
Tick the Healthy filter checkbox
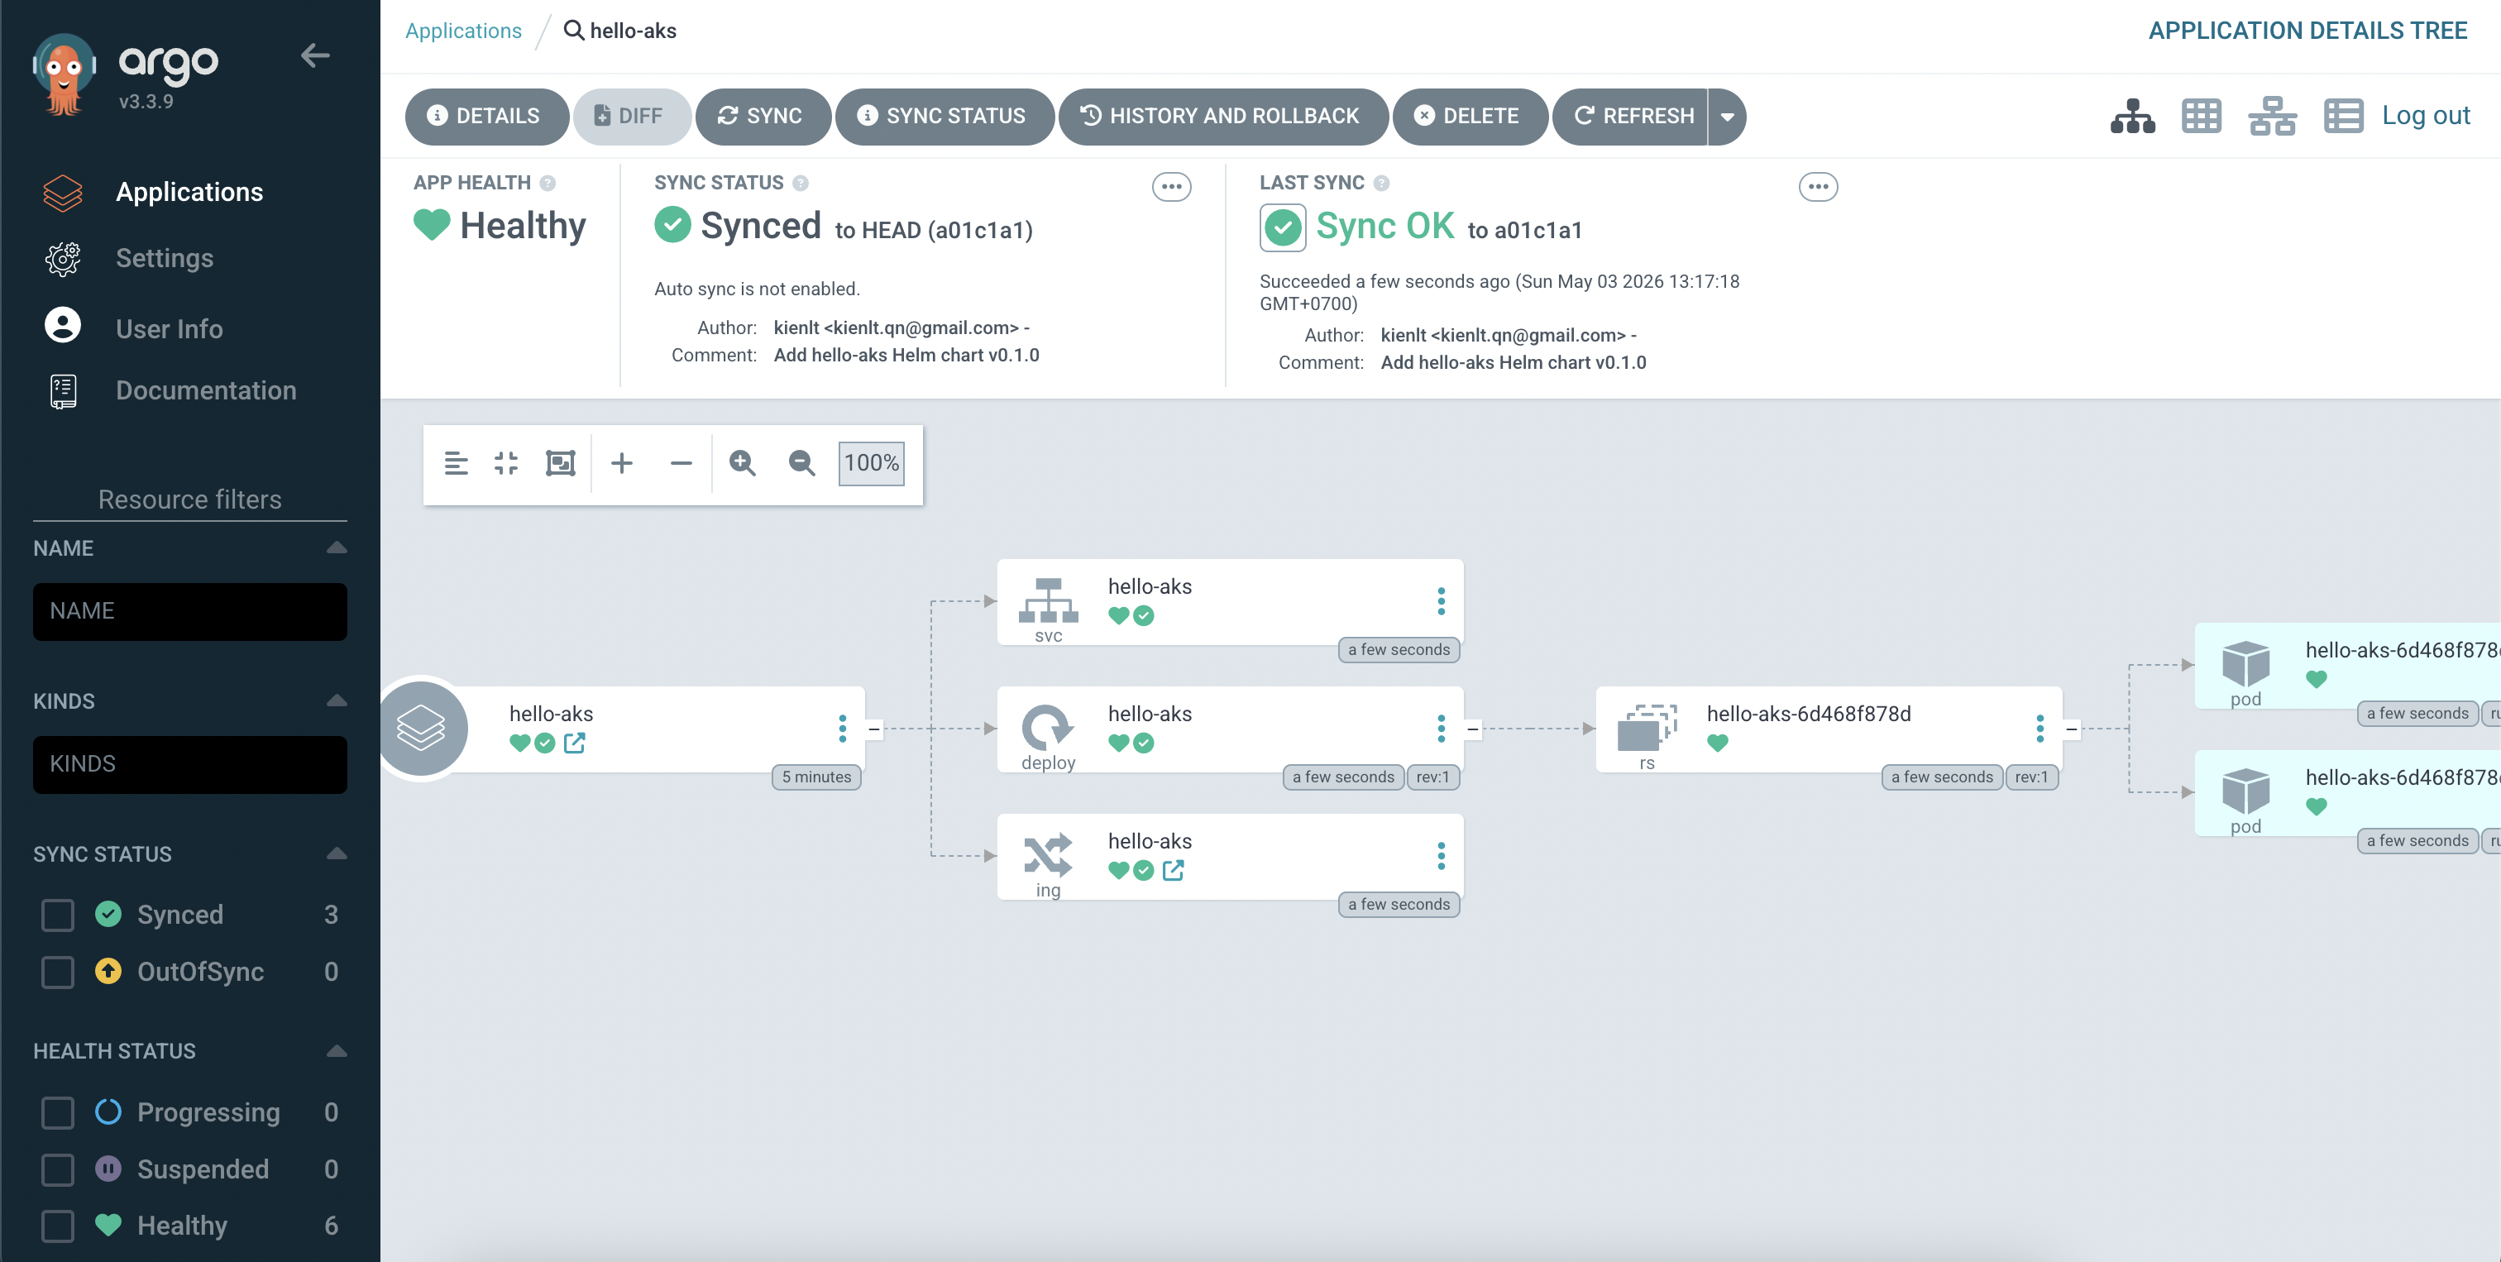57,1226
